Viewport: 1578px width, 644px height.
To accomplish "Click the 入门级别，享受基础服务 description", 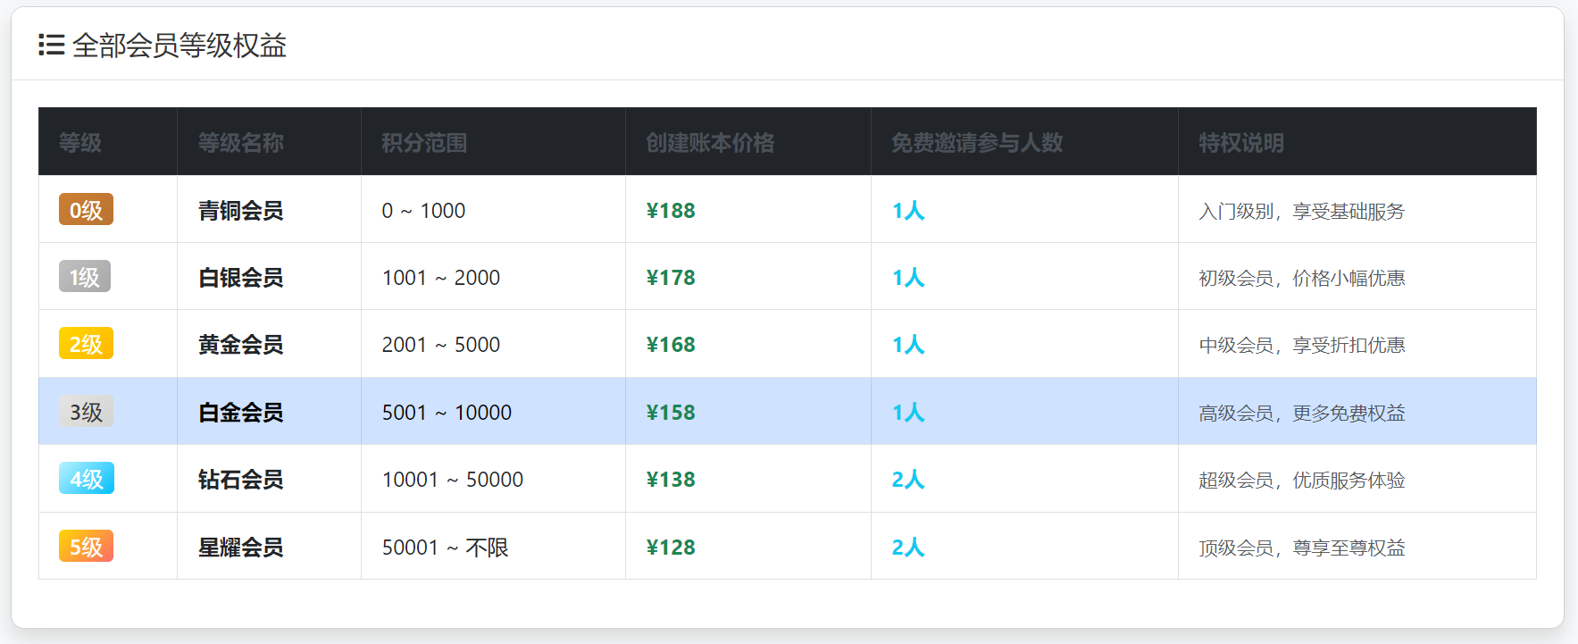I will pyautogui.click(x=1302, y=212).
